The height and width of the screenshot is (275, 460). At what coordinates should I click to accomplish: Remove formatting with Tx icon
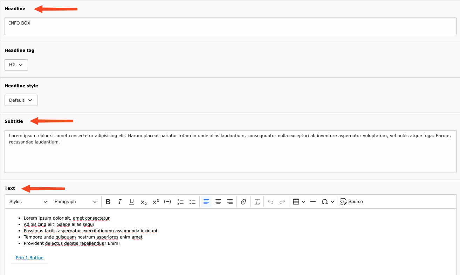point(257,202)
